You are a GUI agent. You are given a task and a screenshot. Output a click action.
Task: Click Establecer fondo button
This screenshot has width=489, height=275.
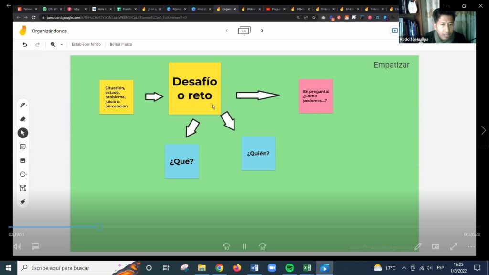[86, 44]
